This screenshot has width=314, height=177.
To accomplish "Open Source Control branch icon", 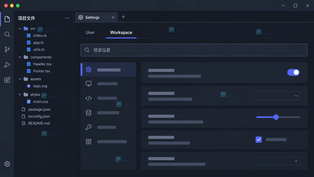I will (7, 49).
